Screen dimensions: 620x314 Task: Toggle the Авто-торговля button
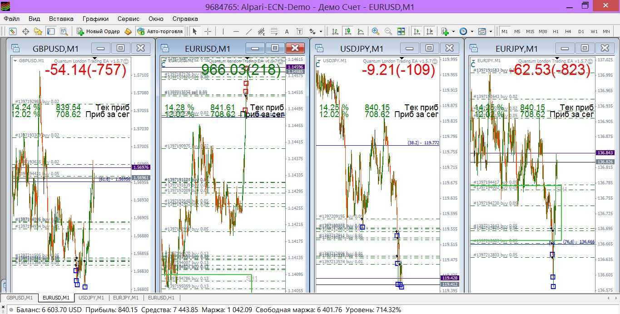point(160,31)
